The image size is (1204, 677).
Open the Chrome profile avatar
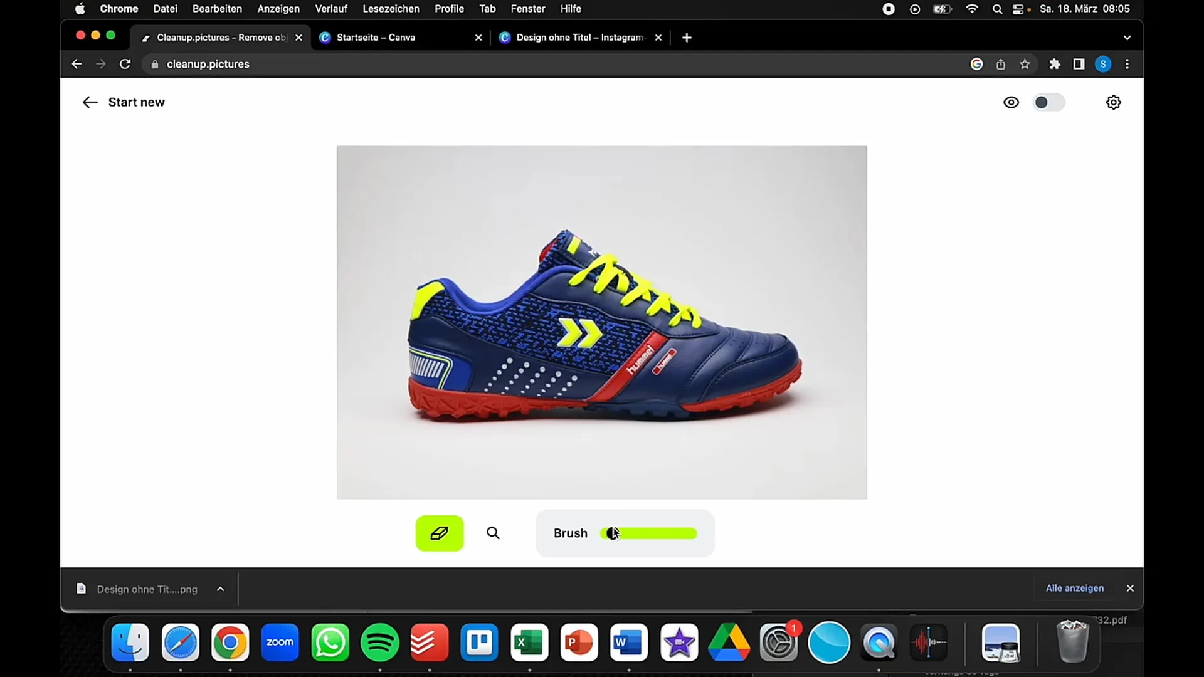1103,64
